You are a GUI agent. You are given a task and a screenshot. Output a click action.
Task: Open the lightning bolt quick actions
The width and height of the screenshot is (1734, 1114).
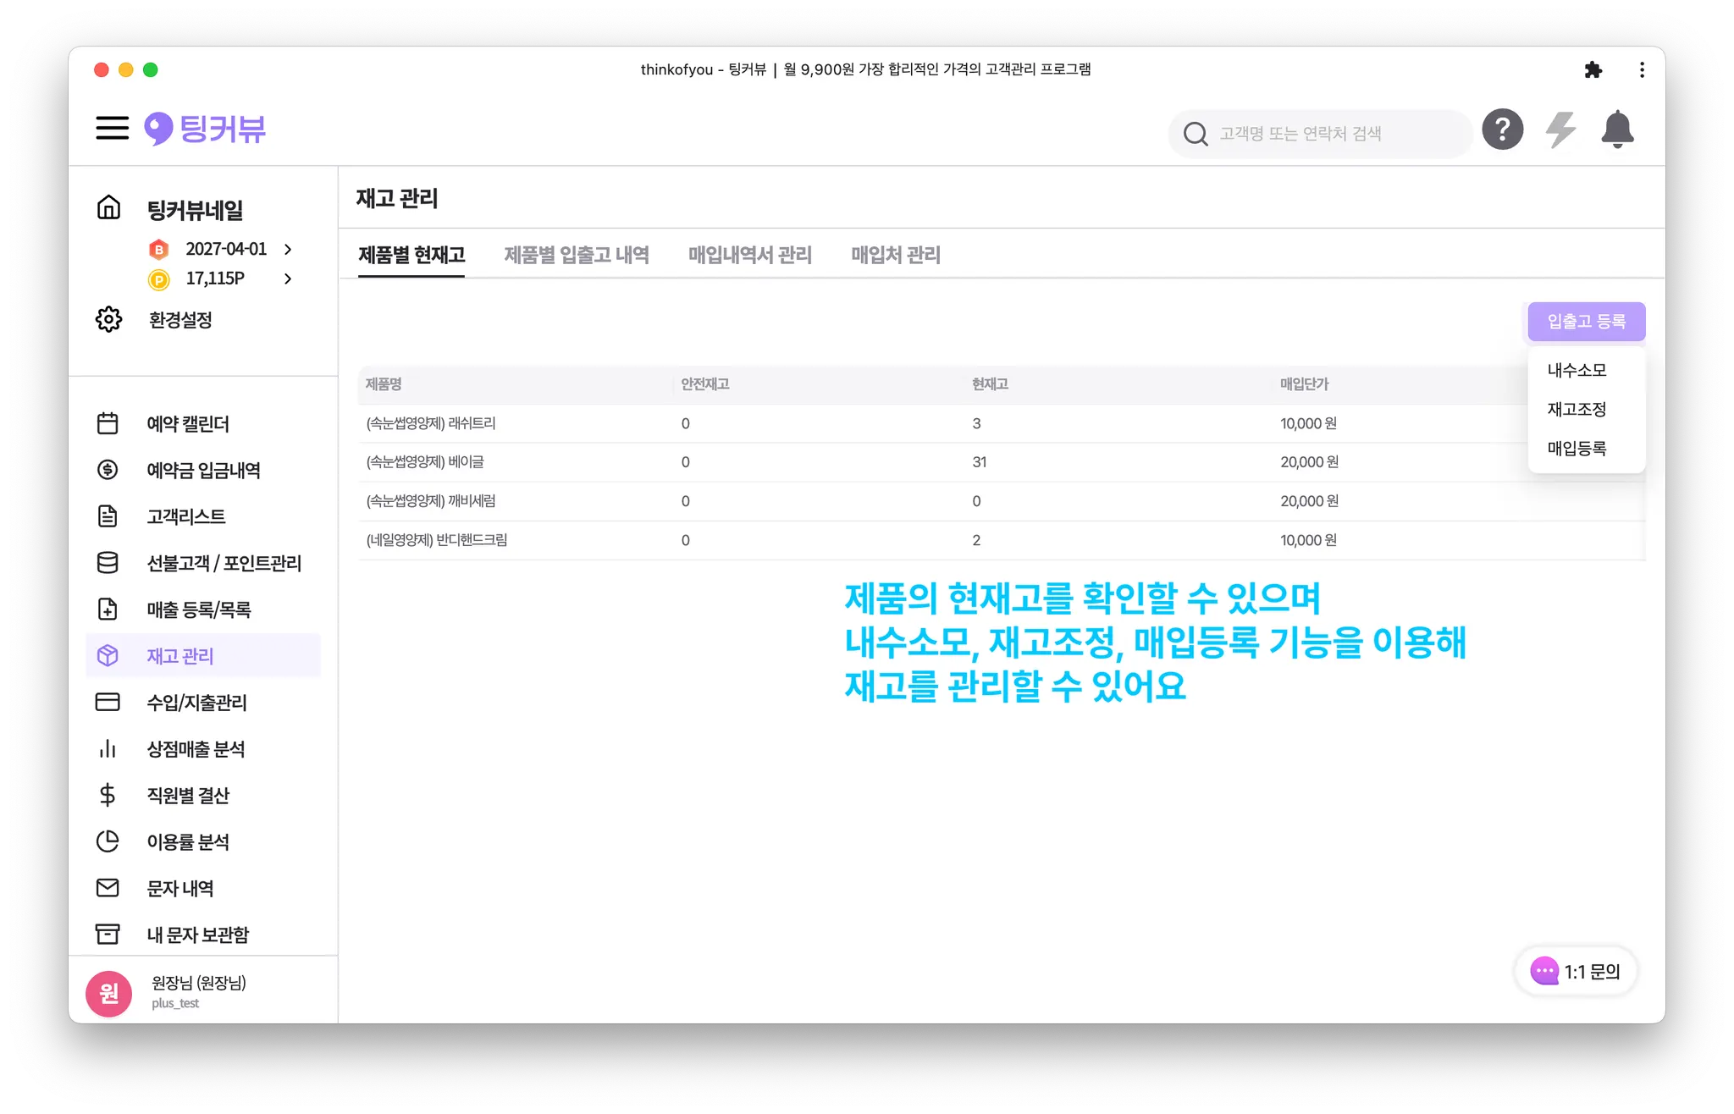(1560, 130)
